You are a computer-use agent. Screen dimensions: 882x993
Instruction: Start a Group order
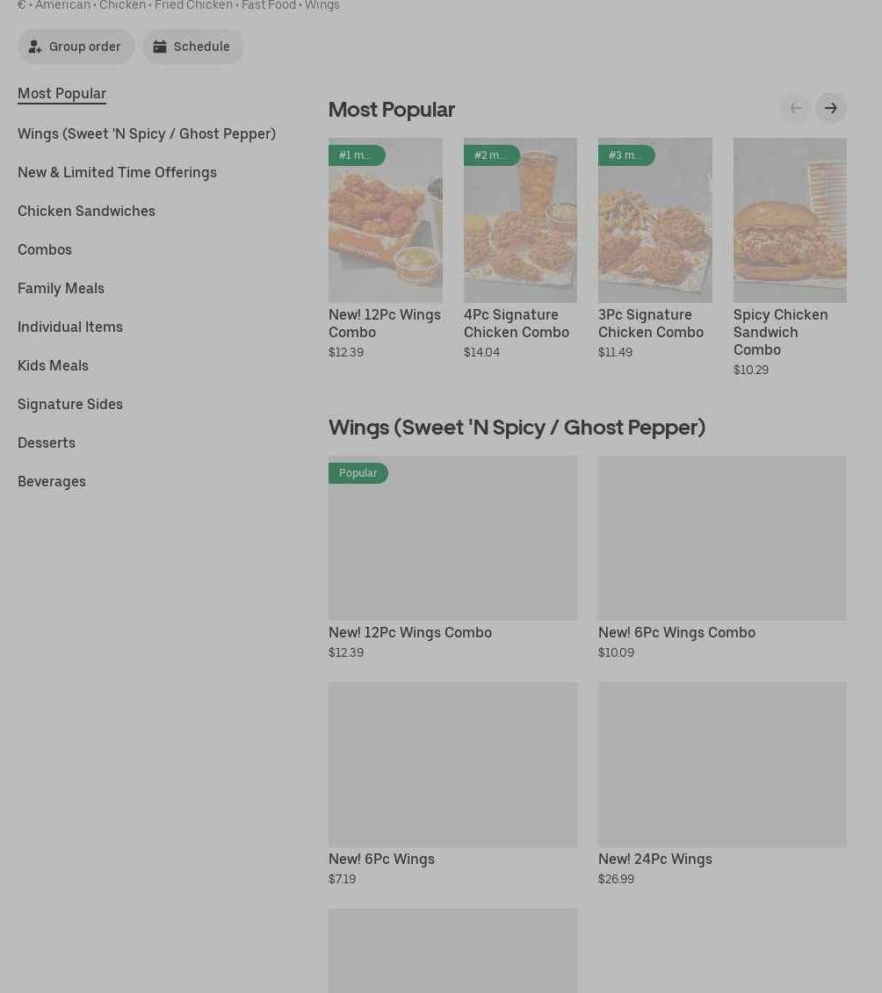click(76, 47)
